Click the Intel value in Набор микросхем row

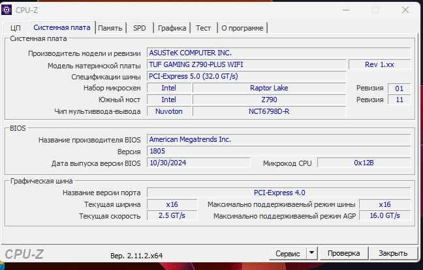click(169, 88)
